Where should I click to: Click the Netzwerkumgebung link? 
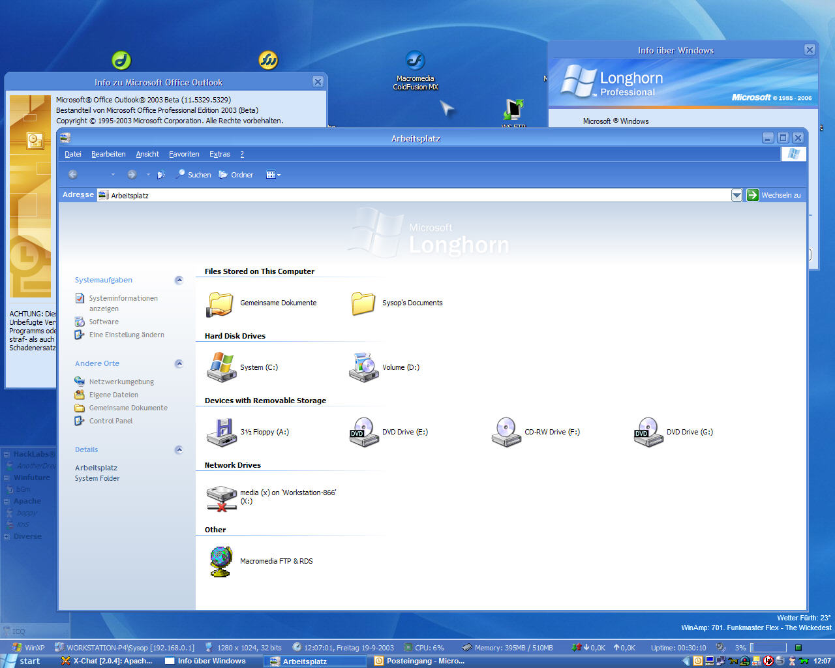(121, 382)
